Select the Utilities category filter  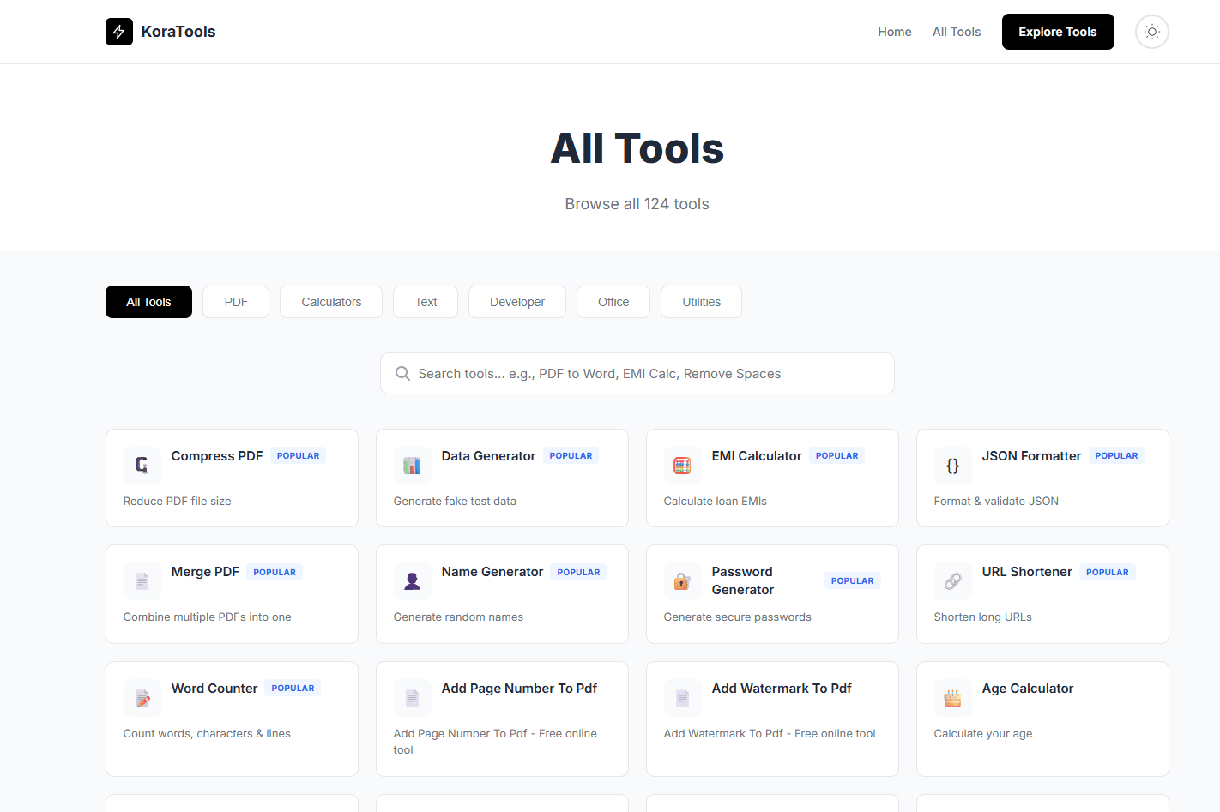pyautogui.click(x=701, y=301)
